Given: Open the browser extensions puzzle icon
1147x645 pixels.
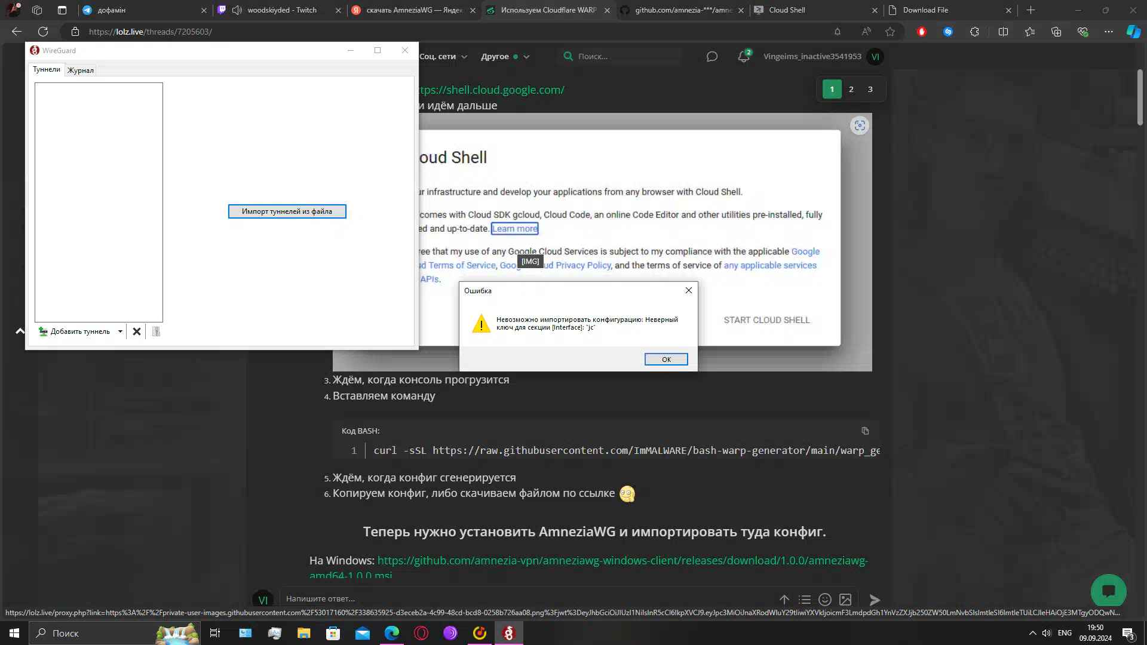Looking at the screenshot, I should pyautogui.click(x=974, y=32).
